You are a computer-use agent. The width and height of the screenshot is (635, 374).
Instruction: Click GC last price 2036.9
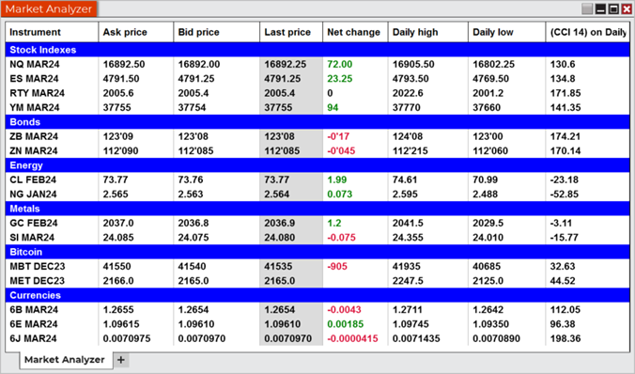coord(279,223)
